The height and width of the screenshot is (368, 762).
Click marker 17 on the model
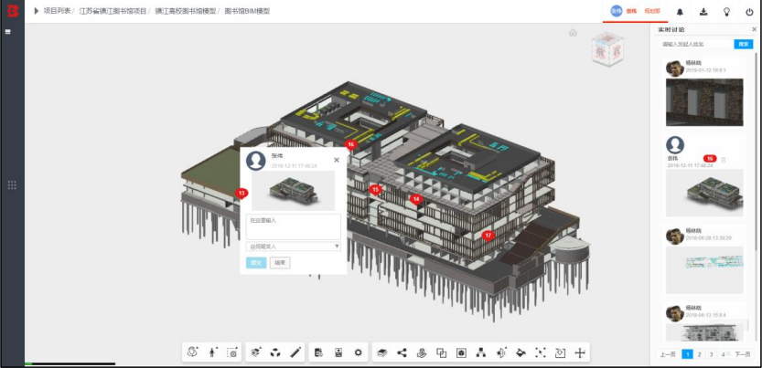click(488, 237)
